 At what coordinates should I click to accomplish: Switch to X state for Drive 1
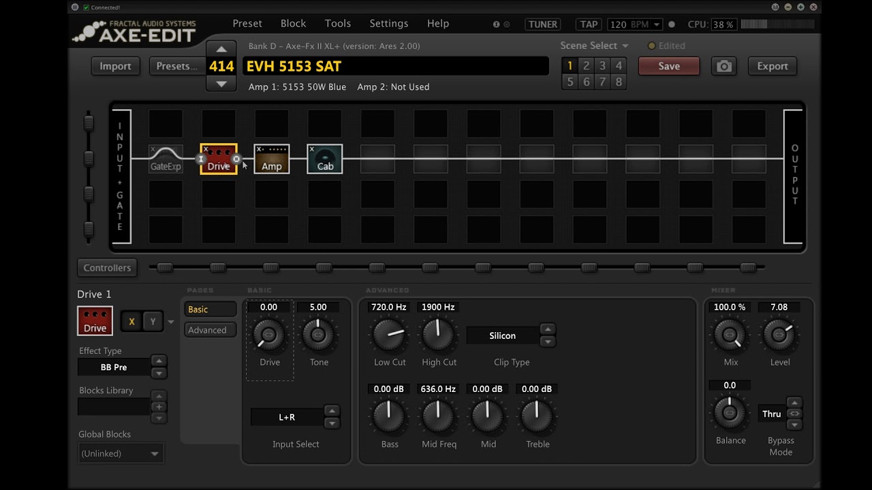[x=131, y=322]
